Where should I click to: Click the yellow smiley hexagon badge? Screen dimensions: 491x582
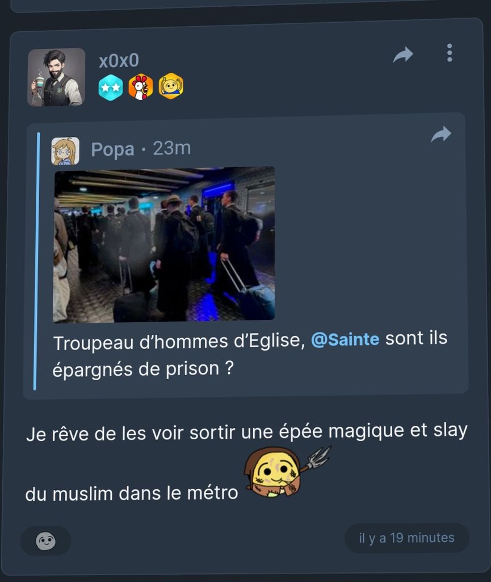click(171, 86)
